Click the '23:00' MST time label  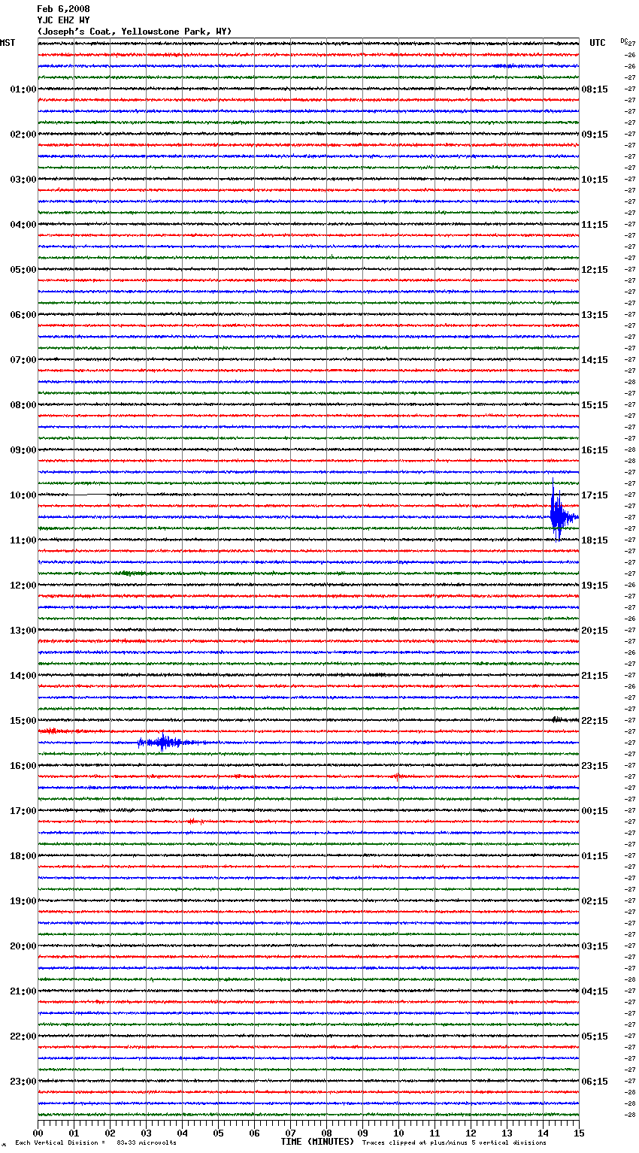(x=23, y=1082)
